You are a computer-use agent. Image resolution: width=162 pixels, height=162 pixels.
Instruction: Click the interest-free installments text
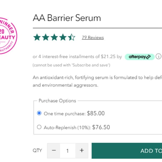click(x=77, y=57)
